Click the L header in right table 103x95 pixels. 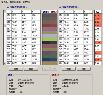pos(68,12)
